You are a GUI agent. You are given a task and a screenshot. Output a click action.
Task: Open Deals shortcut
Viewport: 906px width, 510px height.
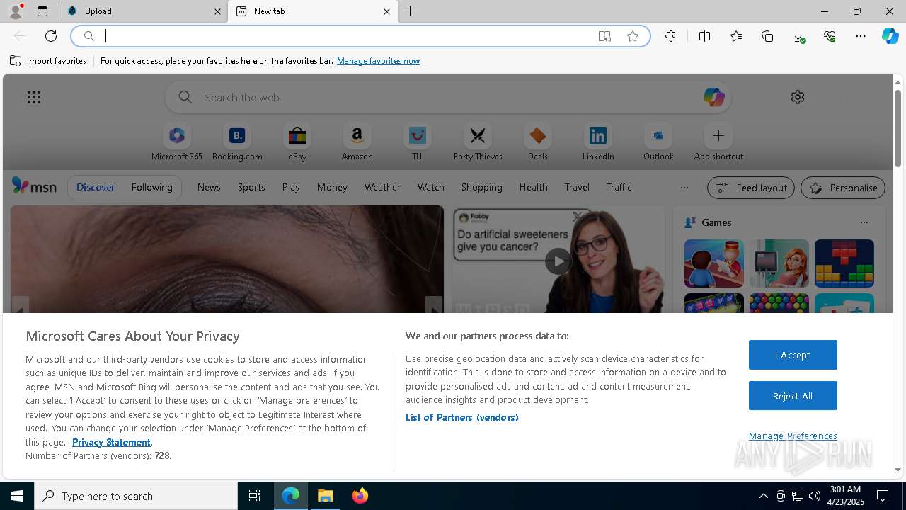(x=538, y=142)
